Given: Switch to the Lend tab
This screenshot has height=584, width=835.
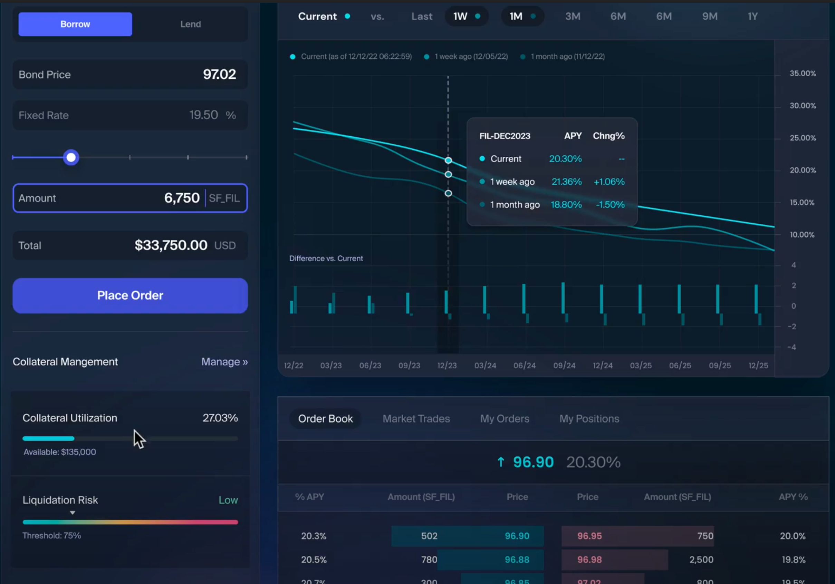Looking at the screenshot, I should click(x=190, y=24).
